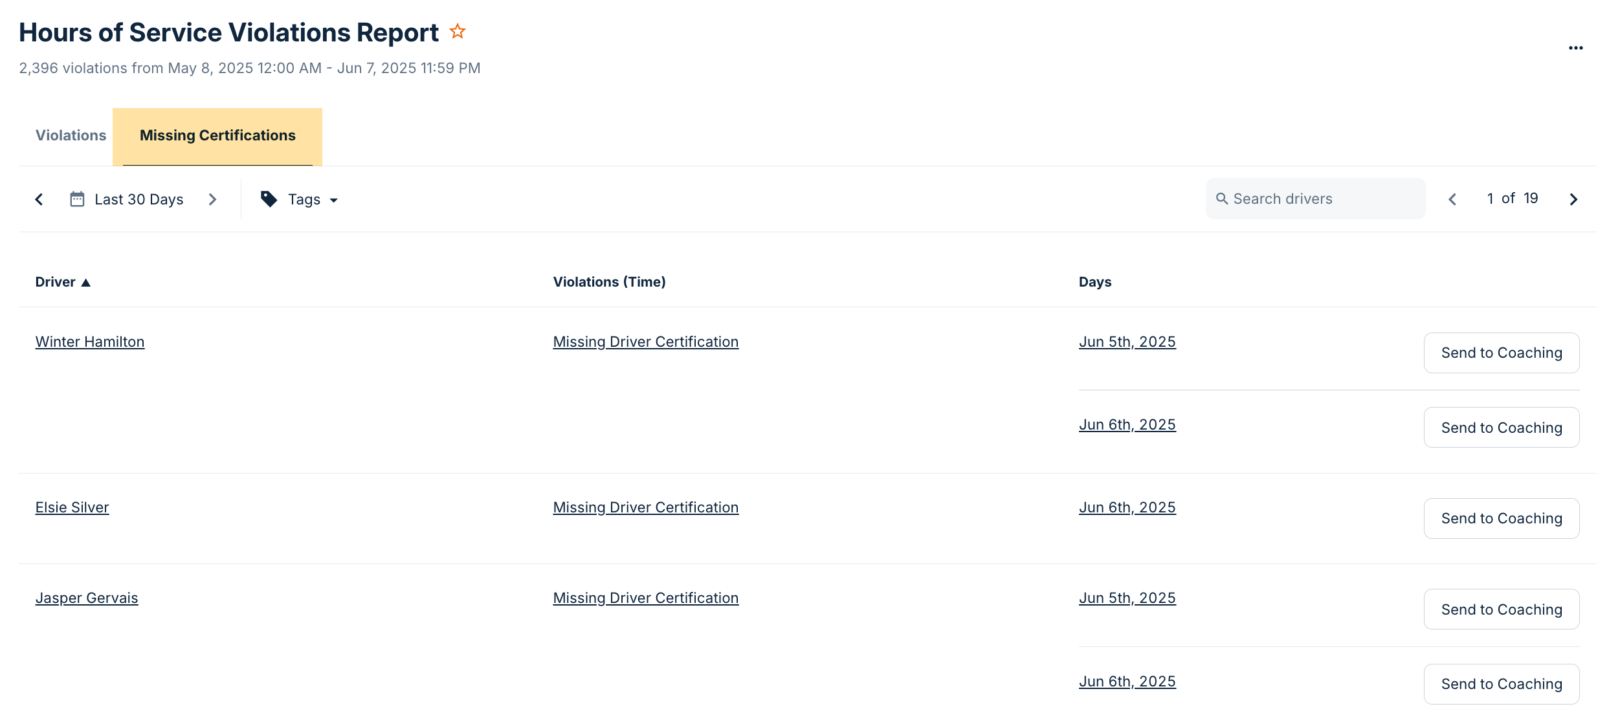Open the report options ellipsis menu

pos(1575,47)
